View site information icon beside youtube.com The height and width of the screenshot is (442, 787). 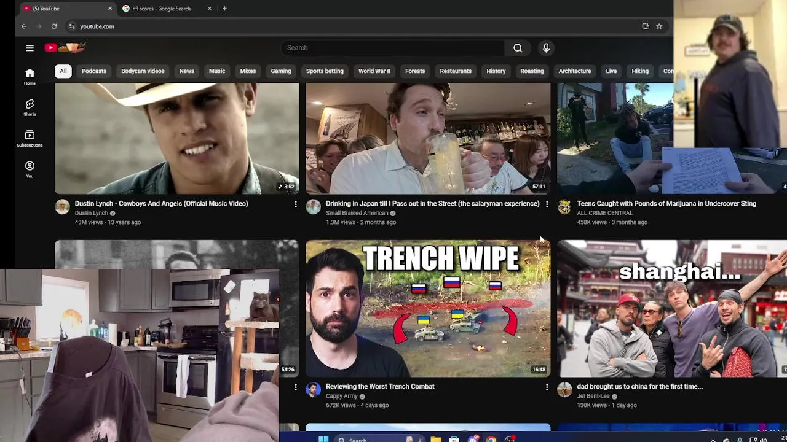coord(72,26)
